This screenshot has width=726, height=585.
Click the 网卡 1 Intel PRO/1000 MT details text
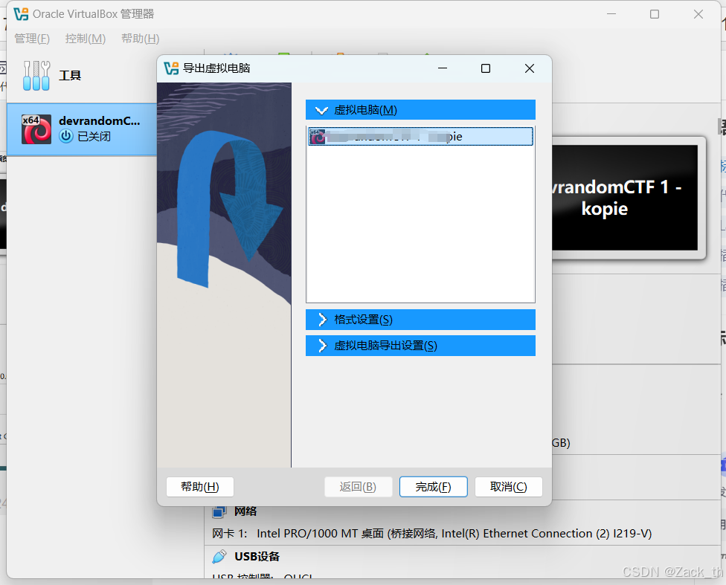click(432, 534)
